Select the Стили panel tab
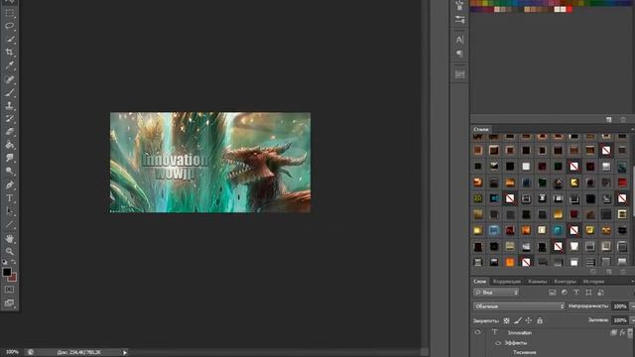Screen dimensions: 635x357 [x=481, y=130]
